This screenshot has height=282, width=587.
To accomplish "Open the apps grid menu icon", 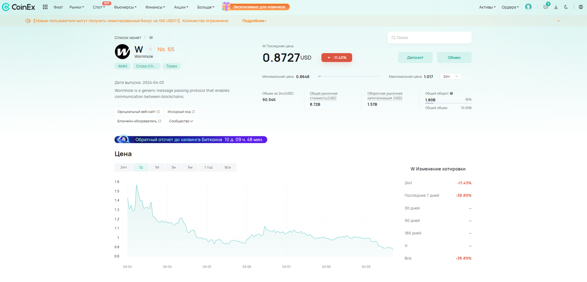I will click(x=45, y=7).
